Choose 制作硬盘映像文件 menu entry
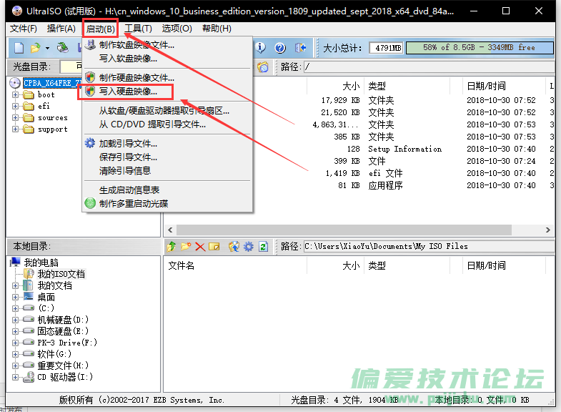Image resolution: width=561 pixels, height=412 pixels. (x=136, y=77)
